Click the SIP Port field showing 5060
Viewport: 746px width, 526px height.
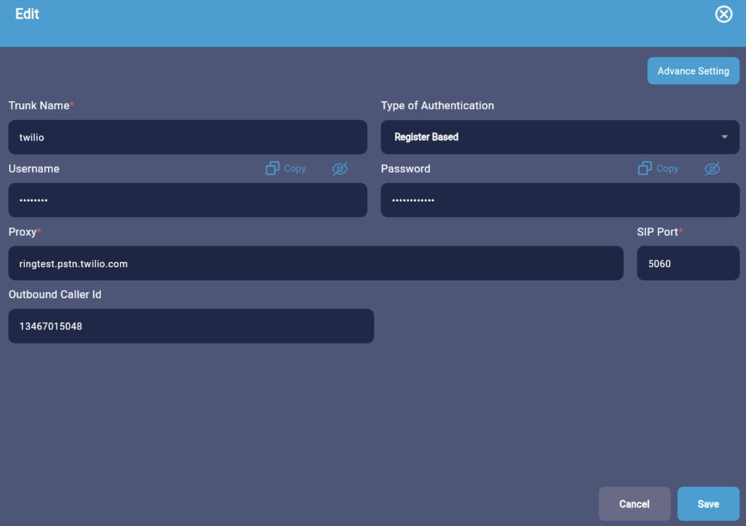tap(688, 263)
